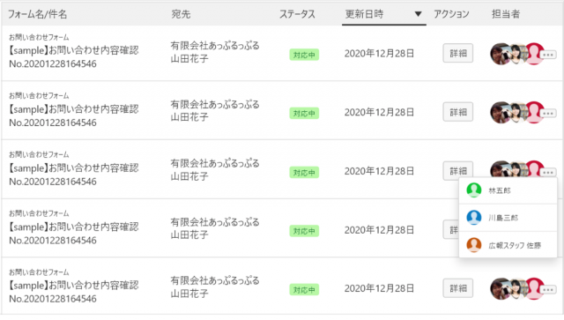564x320 pixels.
Task: Open 詳細 for the last inquiry row
Action: [458, 288]
